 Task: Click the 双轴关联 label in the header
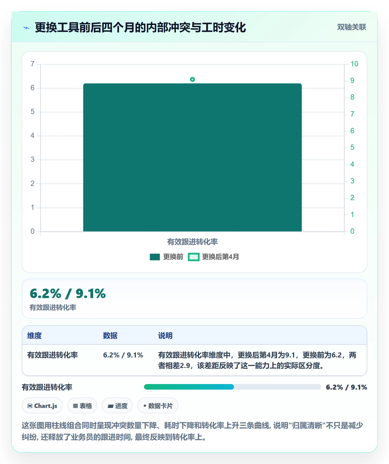351,27
